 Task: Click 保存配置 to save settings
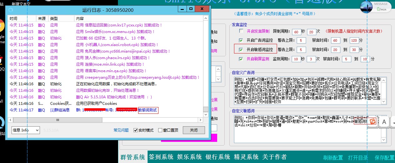pyautogui.click(x=385, y=158)
